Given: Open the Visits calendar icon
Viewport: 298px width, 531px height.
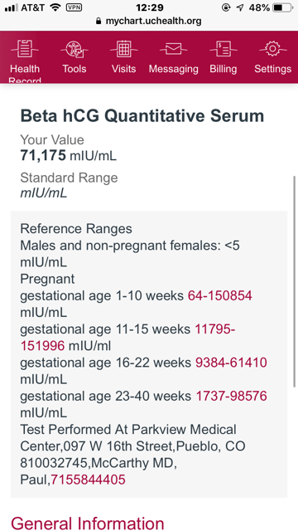Looking at the screenshot, I should tap(124, 48).
